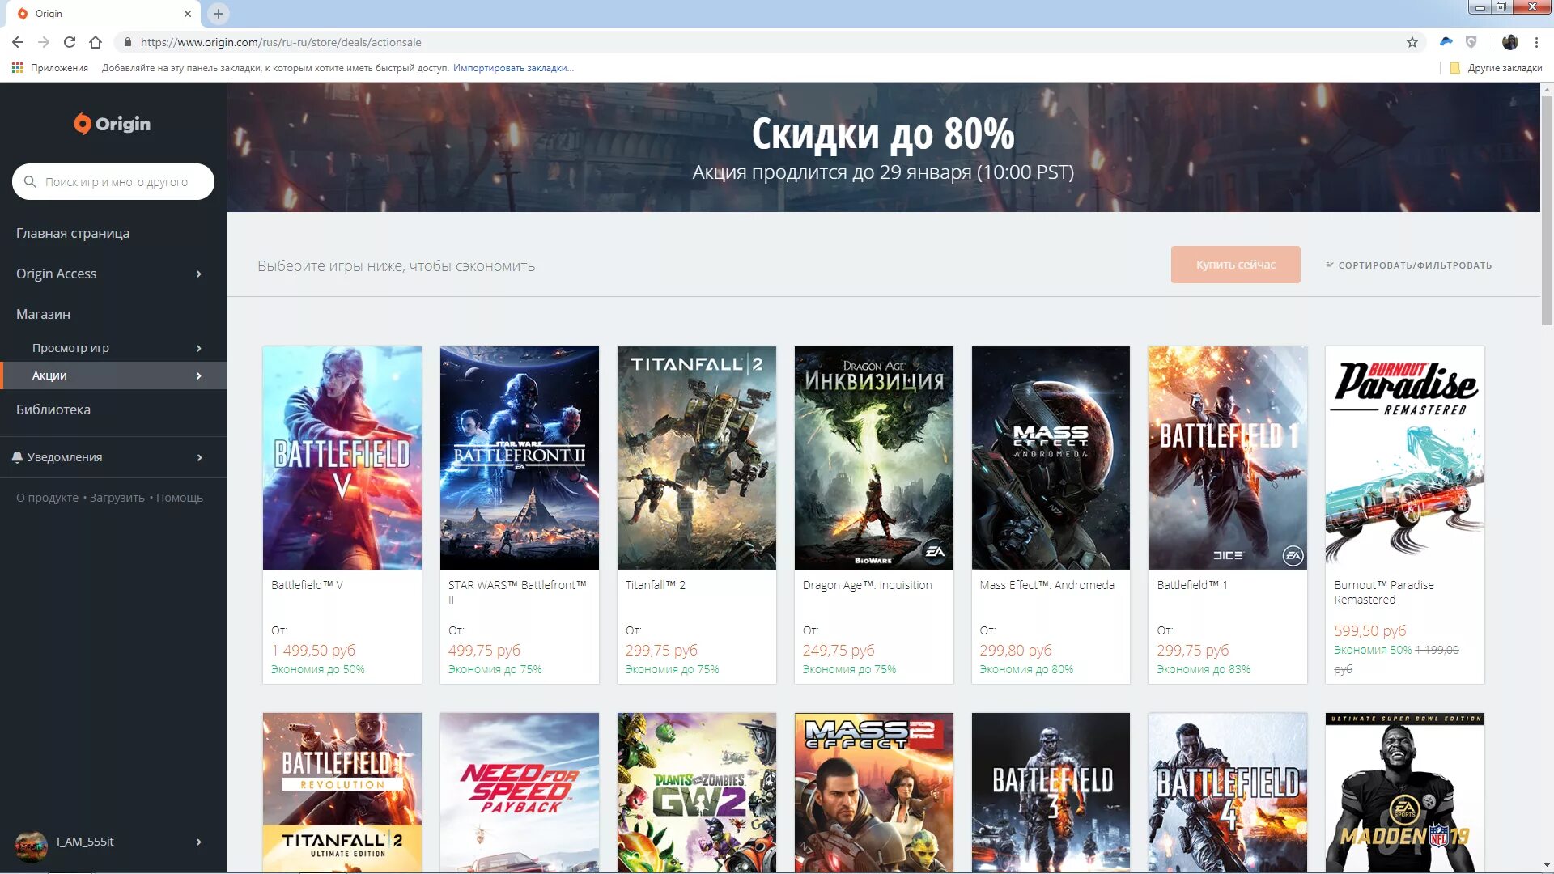The height and width of the screenshot is (874, 1554).
Task: Click the Chrome profile avatar icon
Action: click(1509, 42)
